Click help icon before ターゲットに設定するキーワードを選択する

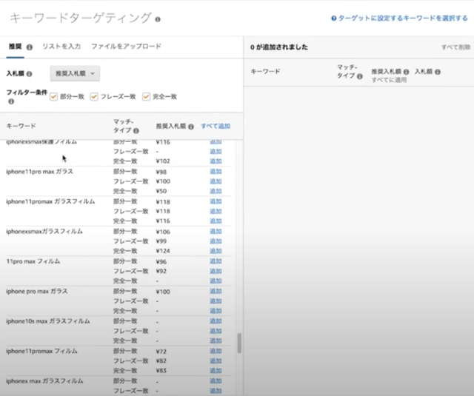click(x=334, y=17)
